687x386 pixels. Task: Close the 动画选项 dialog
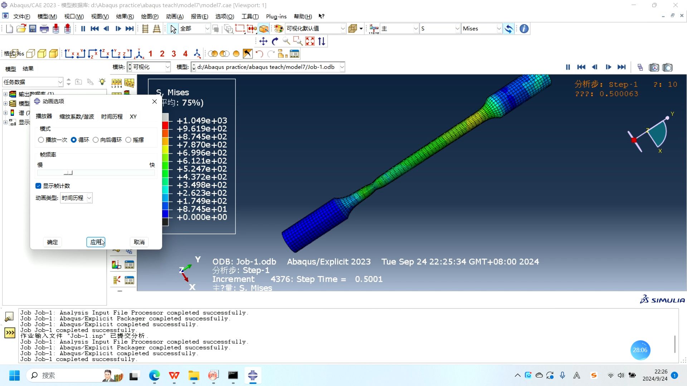[155, 102]
